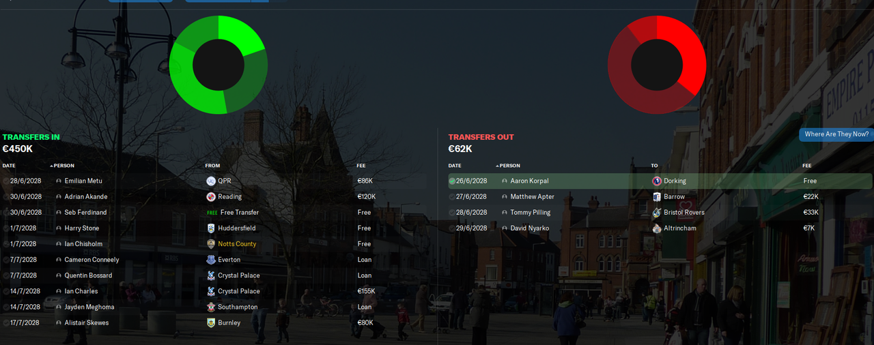This screenshot has height=345, width=874.
Task: Click the €7K fee for David Nyarko
Action: [x=809, y=228]
